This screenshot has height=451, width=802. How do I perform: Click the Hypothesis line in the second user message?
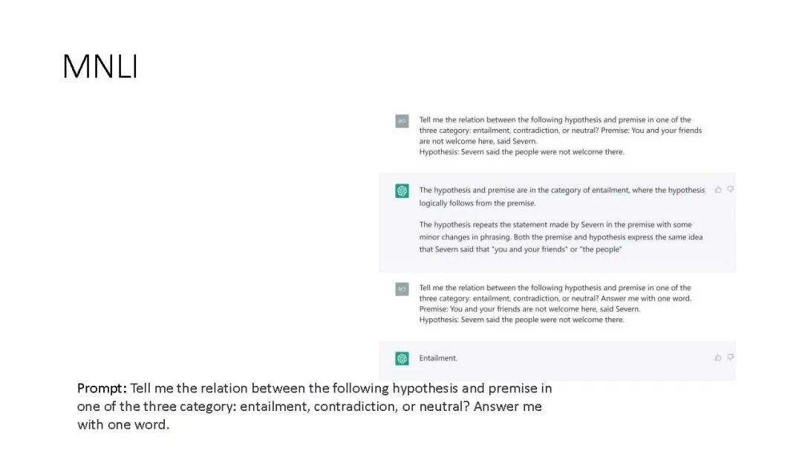[522, 320]
